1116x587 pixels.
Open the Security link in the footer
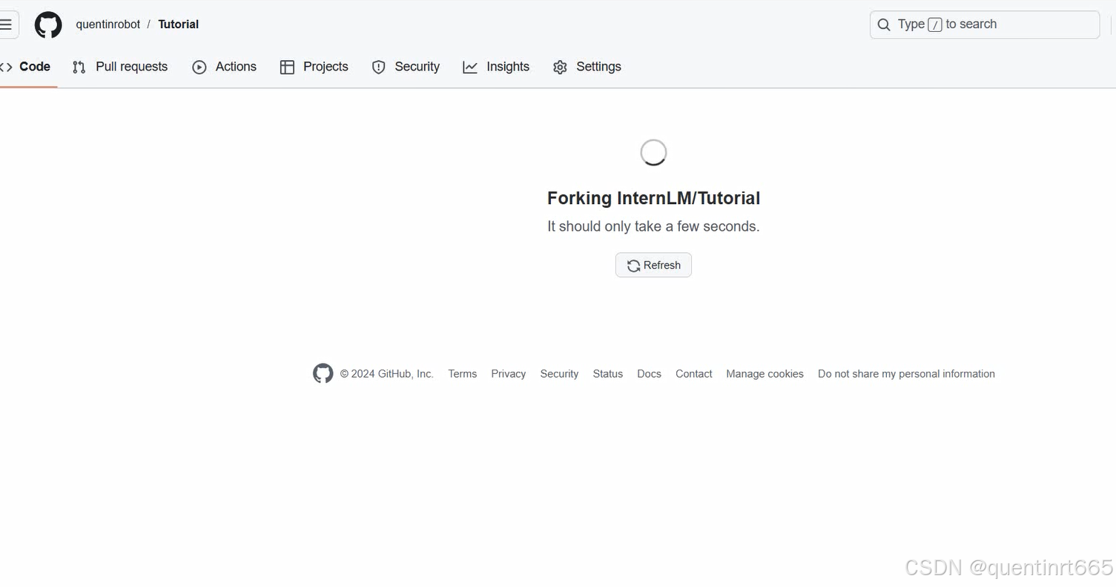pos(559,374)
